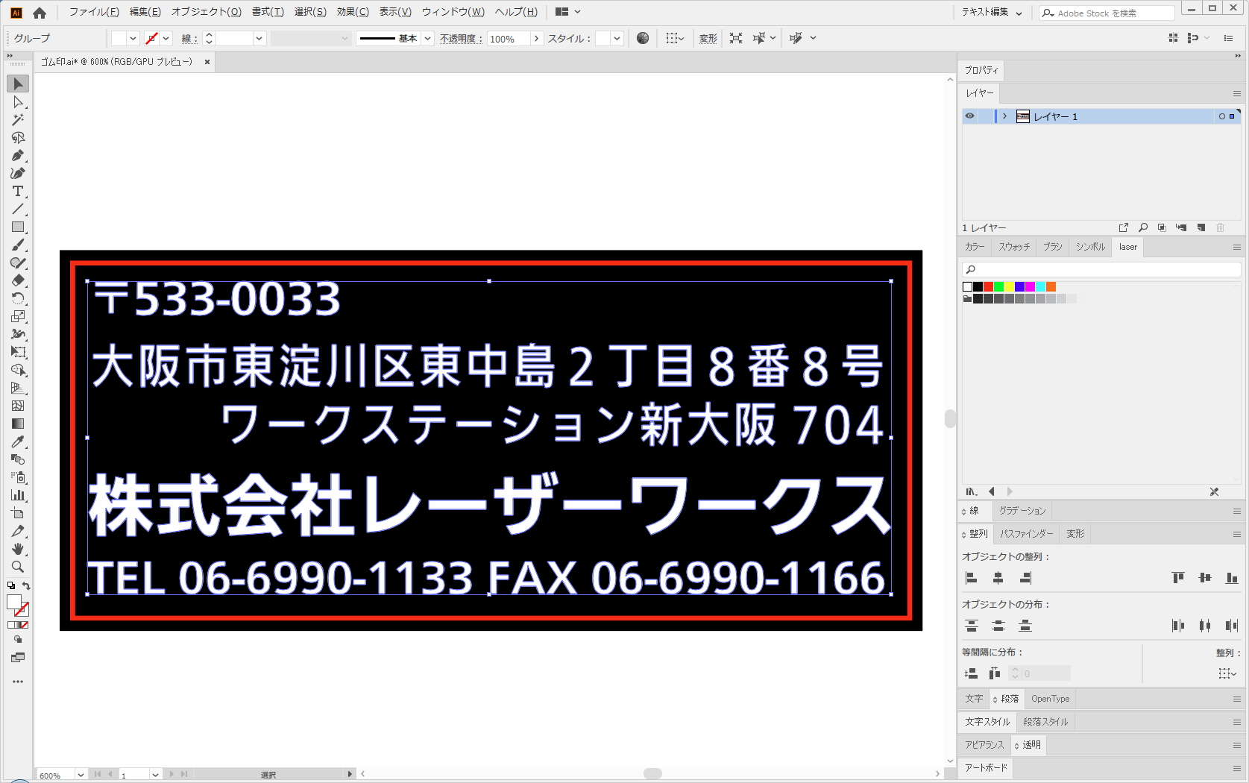Click the Direct Selection tool
1249x783 pixels.
pyautogui.click(x=18, y=102)
